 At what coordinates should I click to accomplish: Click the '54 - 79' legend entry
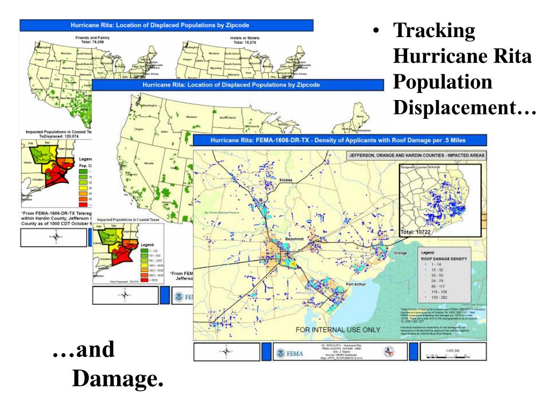[437, 281]
